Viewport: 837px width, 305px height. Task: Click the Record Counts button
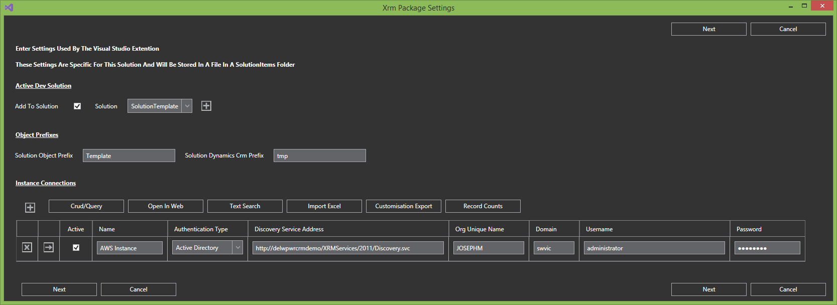(483, 206)
